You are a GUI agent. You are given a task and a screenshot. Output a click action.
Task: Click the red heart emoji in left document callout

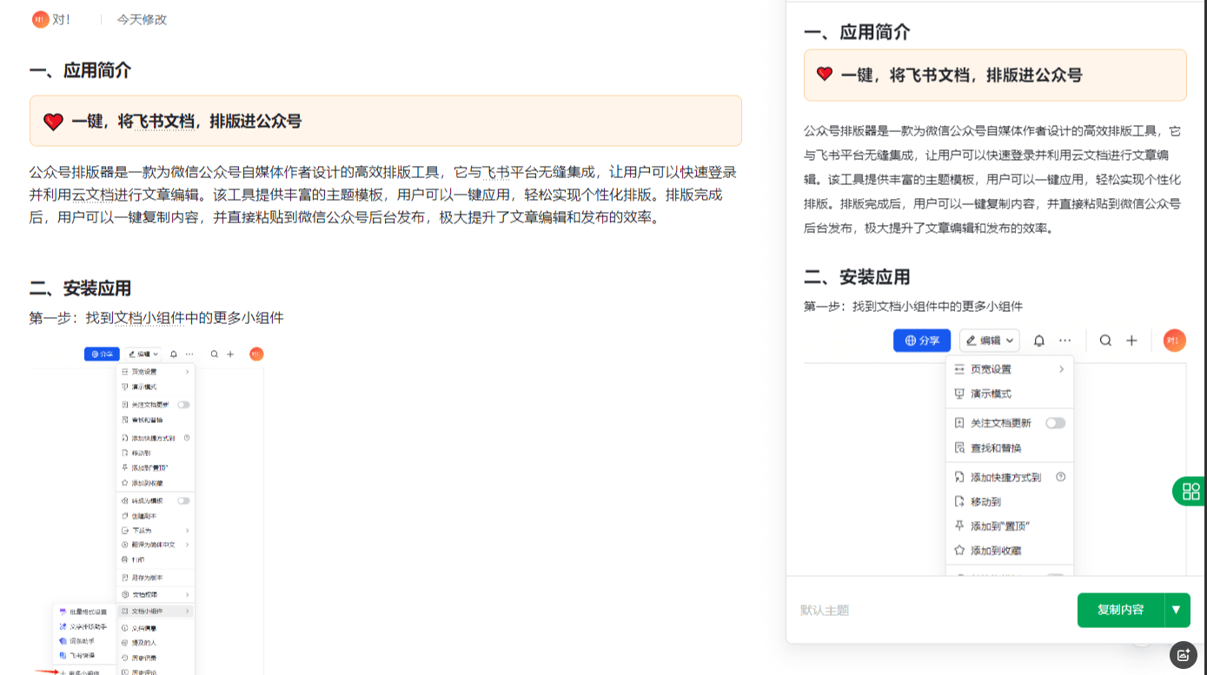[53, 122]
